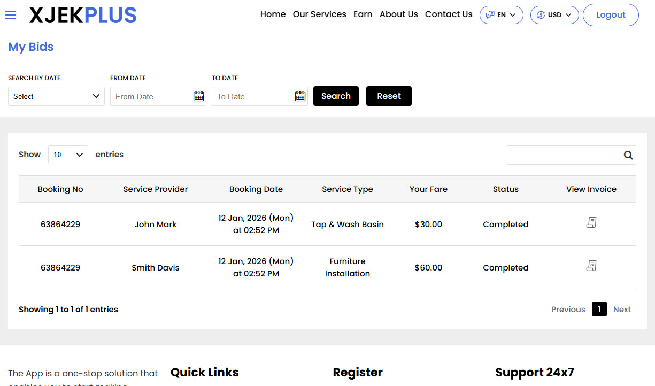Open the Our Services menu item

[x=319, y=14]
